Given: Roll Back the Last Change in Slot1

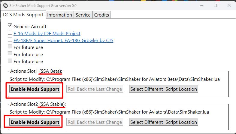Looking at the screenshot, I should click(95, 89).
